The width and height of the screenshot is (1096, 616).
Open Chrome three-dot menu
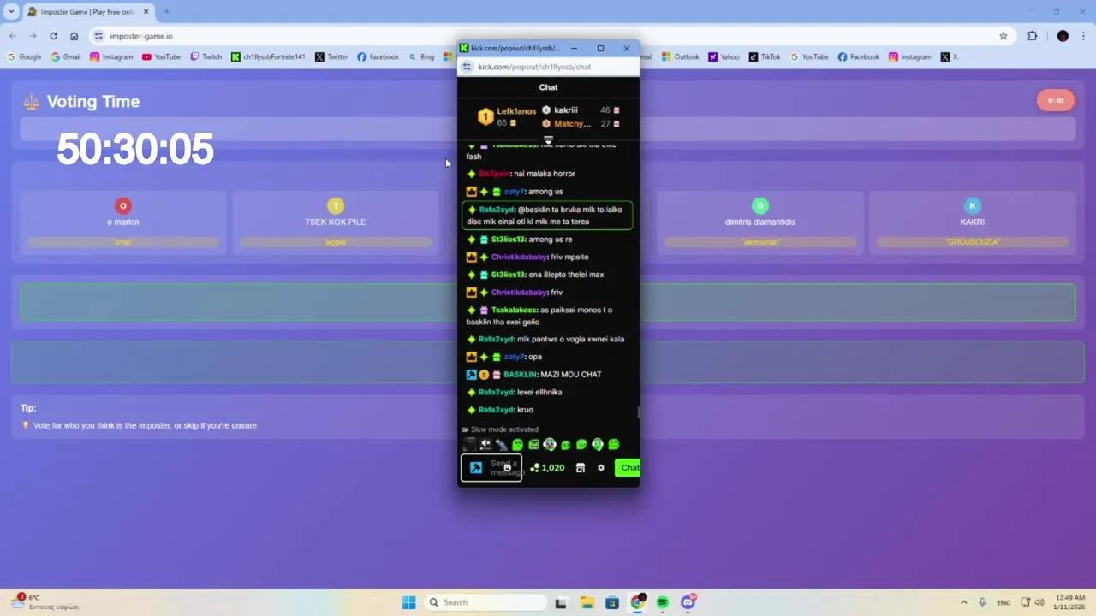click(1083, 36)
